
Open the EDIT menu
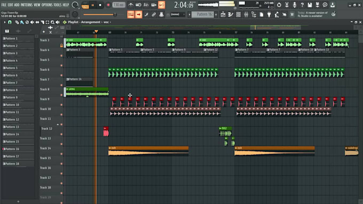(x=11, y=5)
